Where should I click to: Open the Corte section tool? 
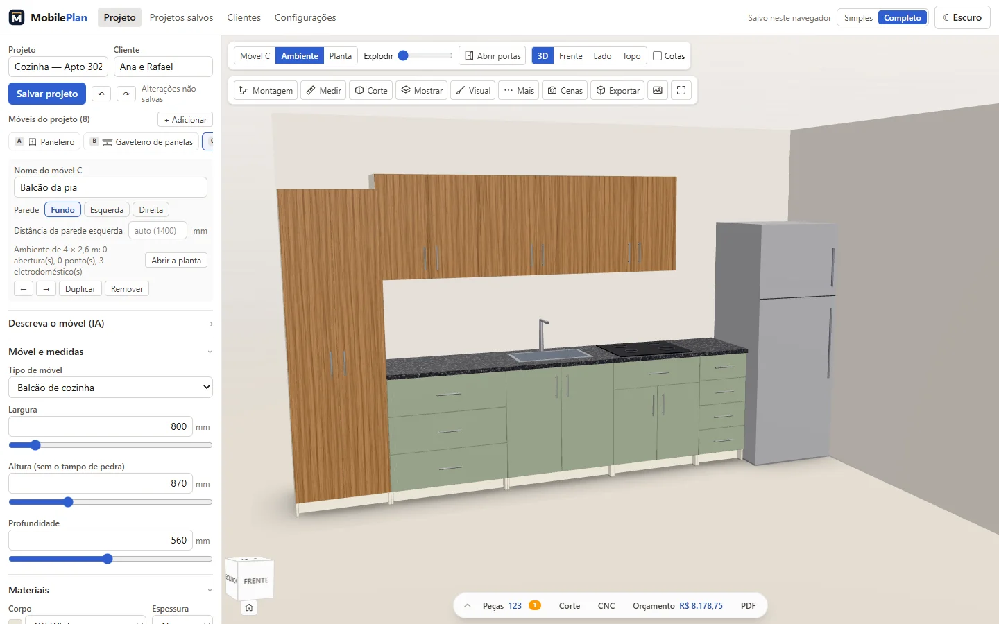click(x=371, y=90)
